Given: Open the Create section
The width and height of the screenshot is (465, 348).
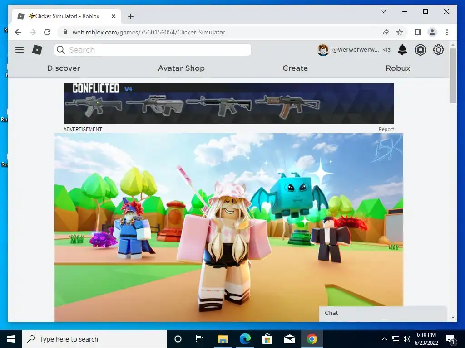Looking at the screenshot, I should click(x=295, y=68).
